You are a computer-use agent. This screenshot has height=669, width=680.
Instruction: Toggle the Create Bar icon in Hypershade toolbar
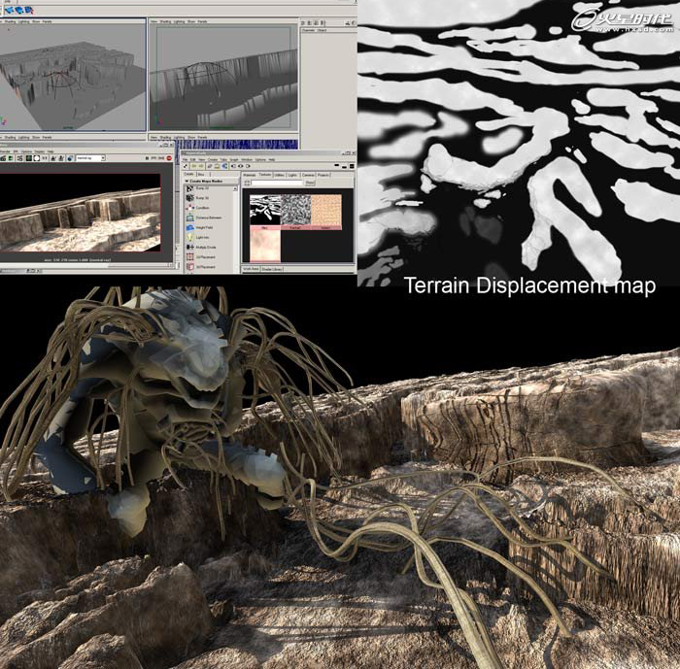(186, 166)
